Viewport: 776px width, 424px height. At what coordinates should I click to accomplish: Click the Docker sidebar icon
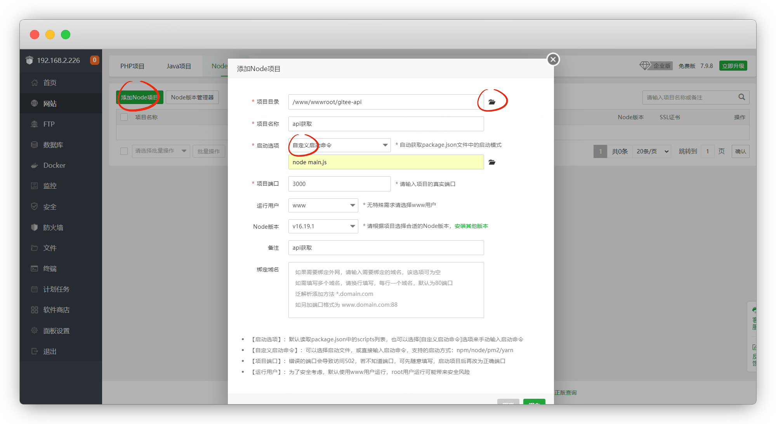pyautogui.click(x=35, y=165)
